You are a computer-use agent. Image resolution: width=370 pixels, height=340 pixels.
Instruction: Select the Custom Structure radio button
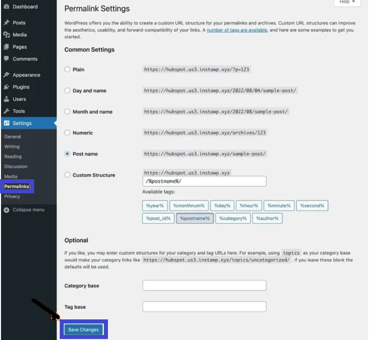(67, 175)
